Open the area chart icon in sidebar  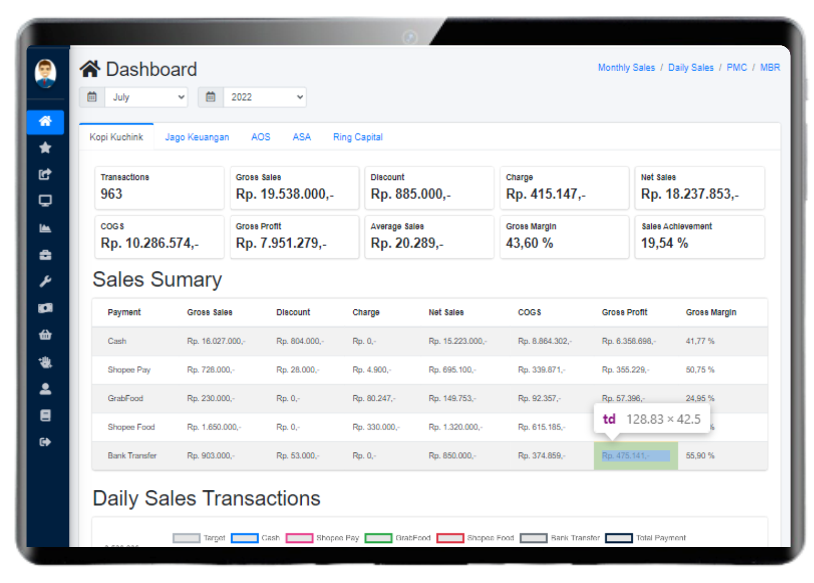click(45, 228)
